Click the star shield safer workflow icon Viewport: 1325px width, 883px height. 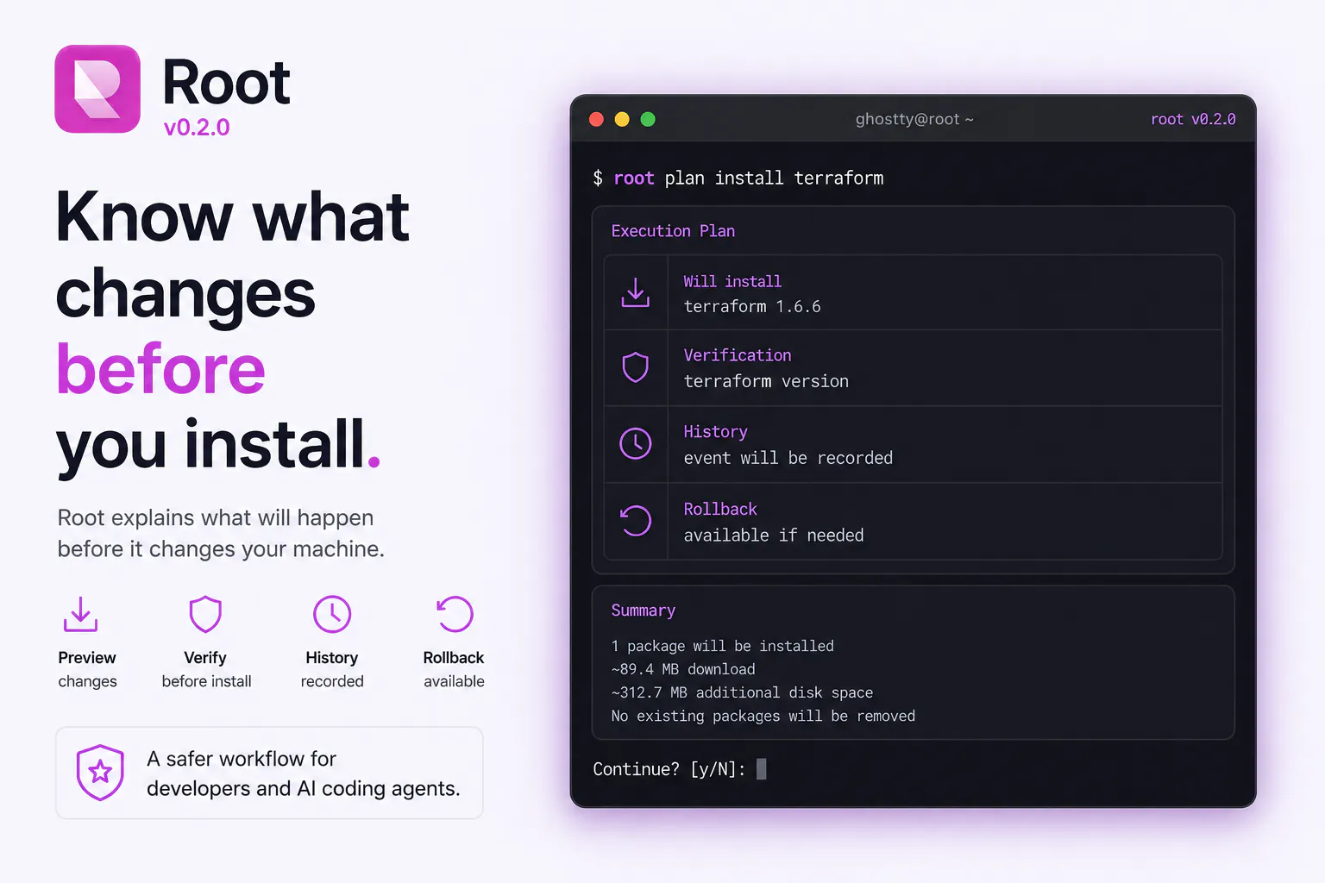[101, 772]
